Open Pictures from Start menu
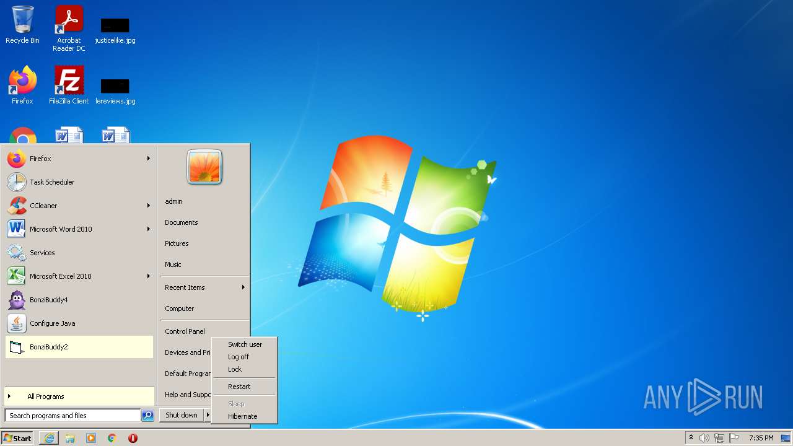Screen dimensions: 793x446 [204, 243]
